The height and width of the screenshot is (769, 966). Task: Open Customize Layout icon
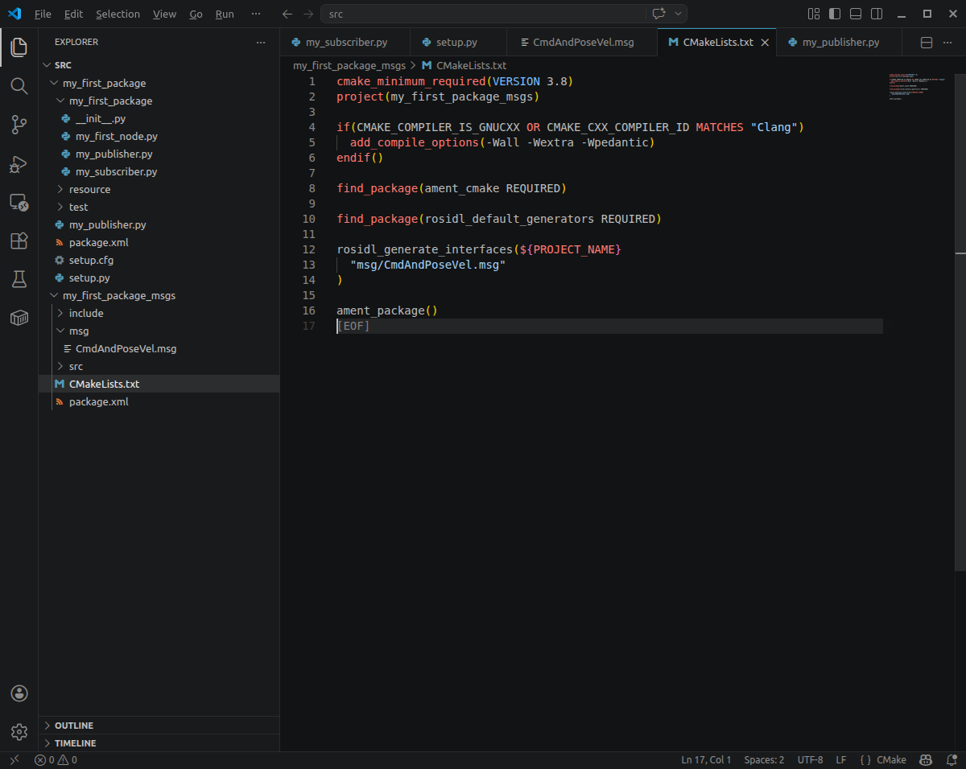pyautogui.click(x=814, y=14)
